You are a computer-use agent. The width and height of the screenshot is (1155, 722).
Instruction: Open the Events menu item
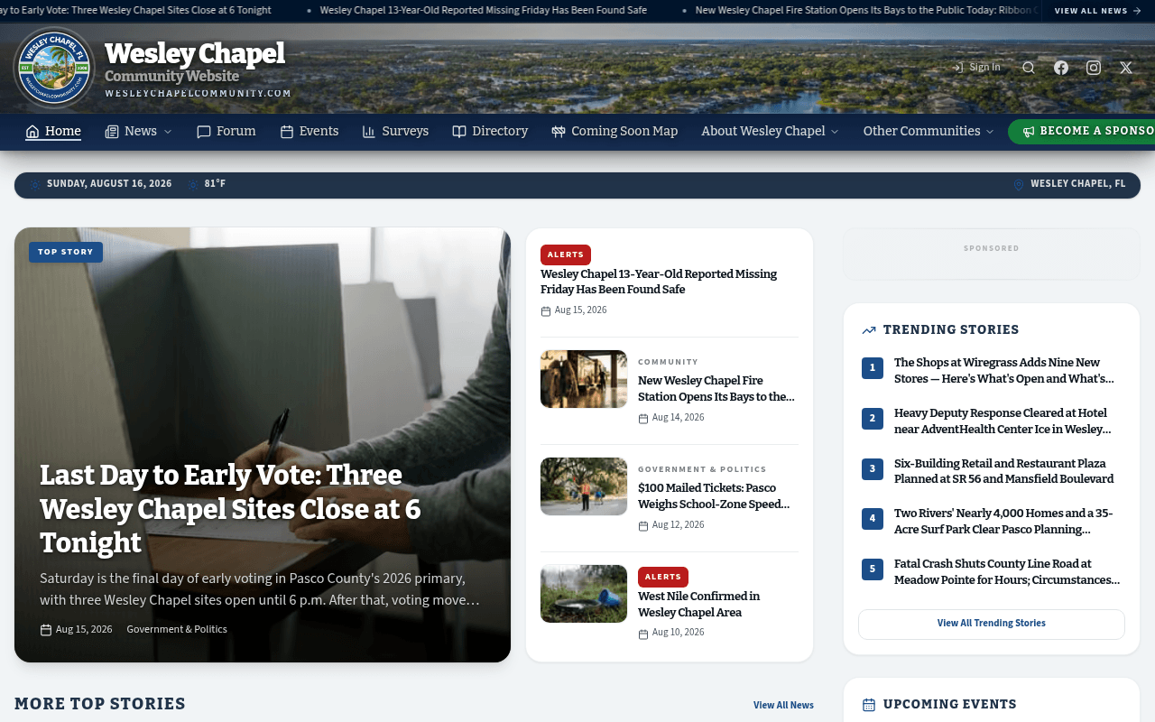coord(310,132)
